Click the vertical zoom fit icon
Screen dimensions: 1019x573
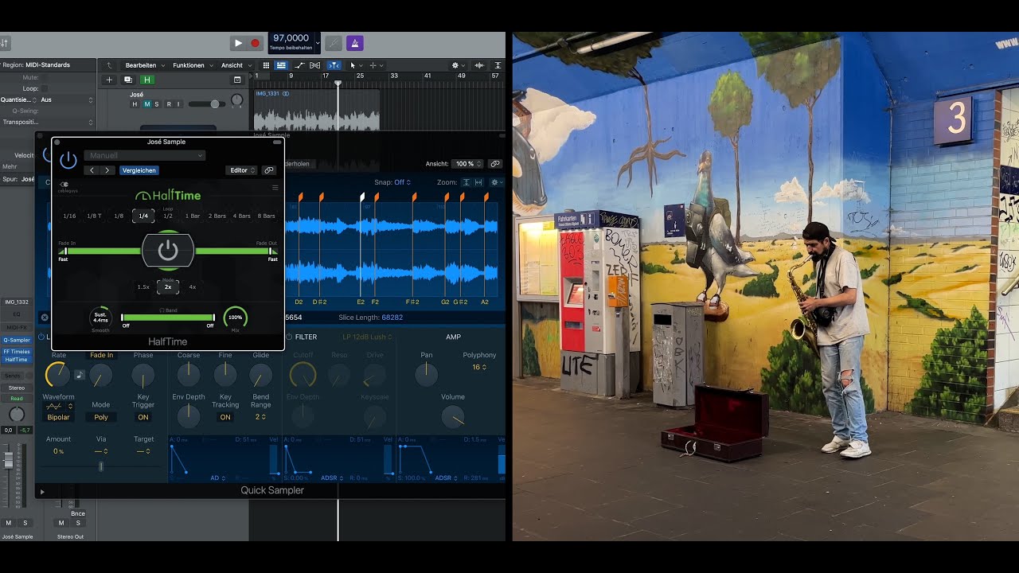[467, 182]
